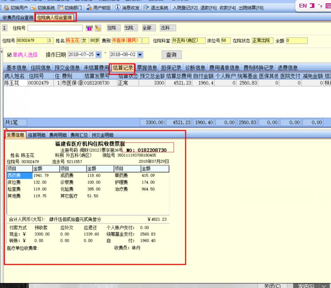
Task: Open the end date 2018-08-02 dropdown
Action: [140, 55]
